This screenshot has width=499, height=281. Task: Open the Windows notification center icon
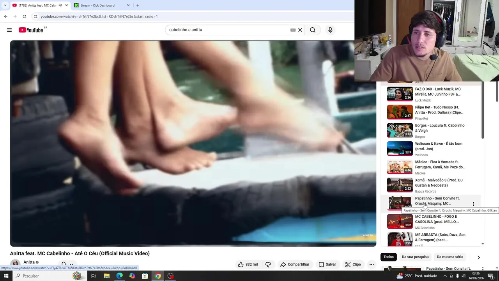[491, 276]
